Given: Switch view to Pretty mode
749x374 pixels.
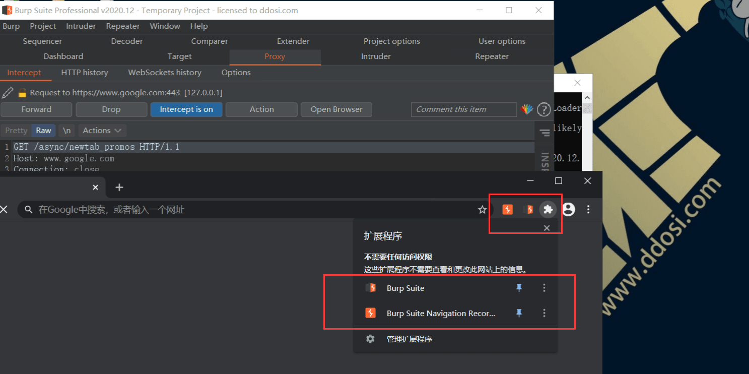Looking at the screenshot, I should click(x=16, y=131).
